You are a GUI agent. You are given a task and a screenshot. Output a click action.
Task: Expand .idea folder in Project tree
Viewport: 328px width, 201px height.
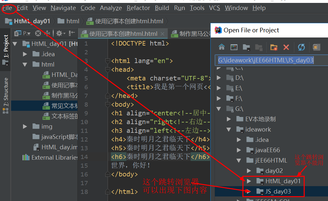[x=25, y=54]
